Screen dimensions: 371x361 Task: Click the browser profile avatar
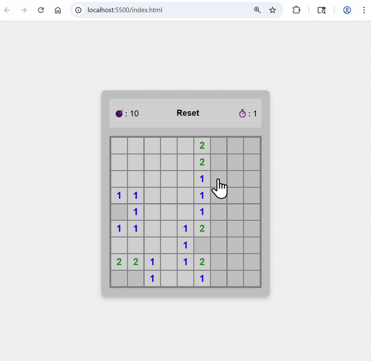point(347,10)
